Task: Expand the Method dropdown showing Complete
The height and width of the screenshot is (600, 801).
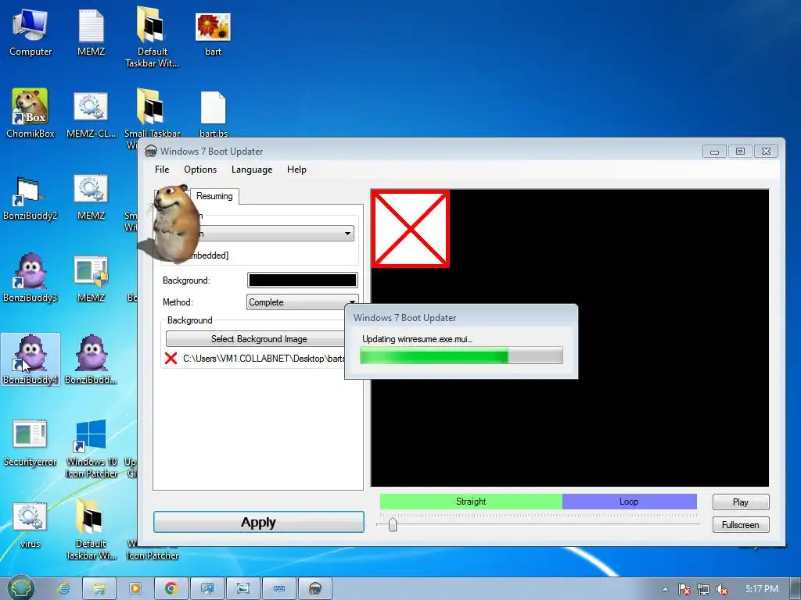Action: point(303,302)
